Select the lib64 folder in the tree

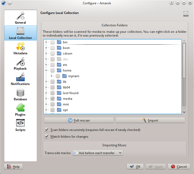[66, 87]
